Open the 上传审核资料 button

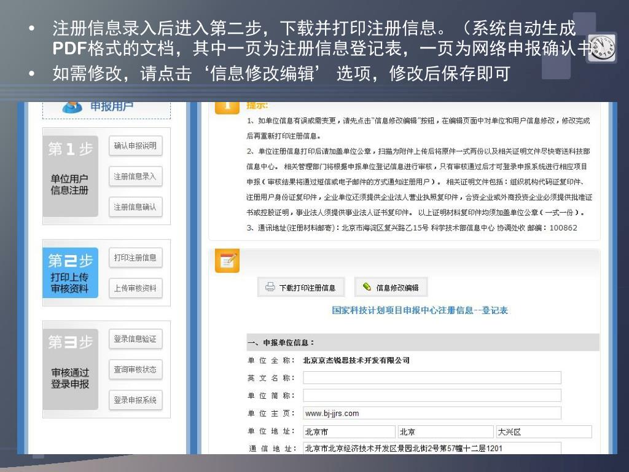pos(135,288)
